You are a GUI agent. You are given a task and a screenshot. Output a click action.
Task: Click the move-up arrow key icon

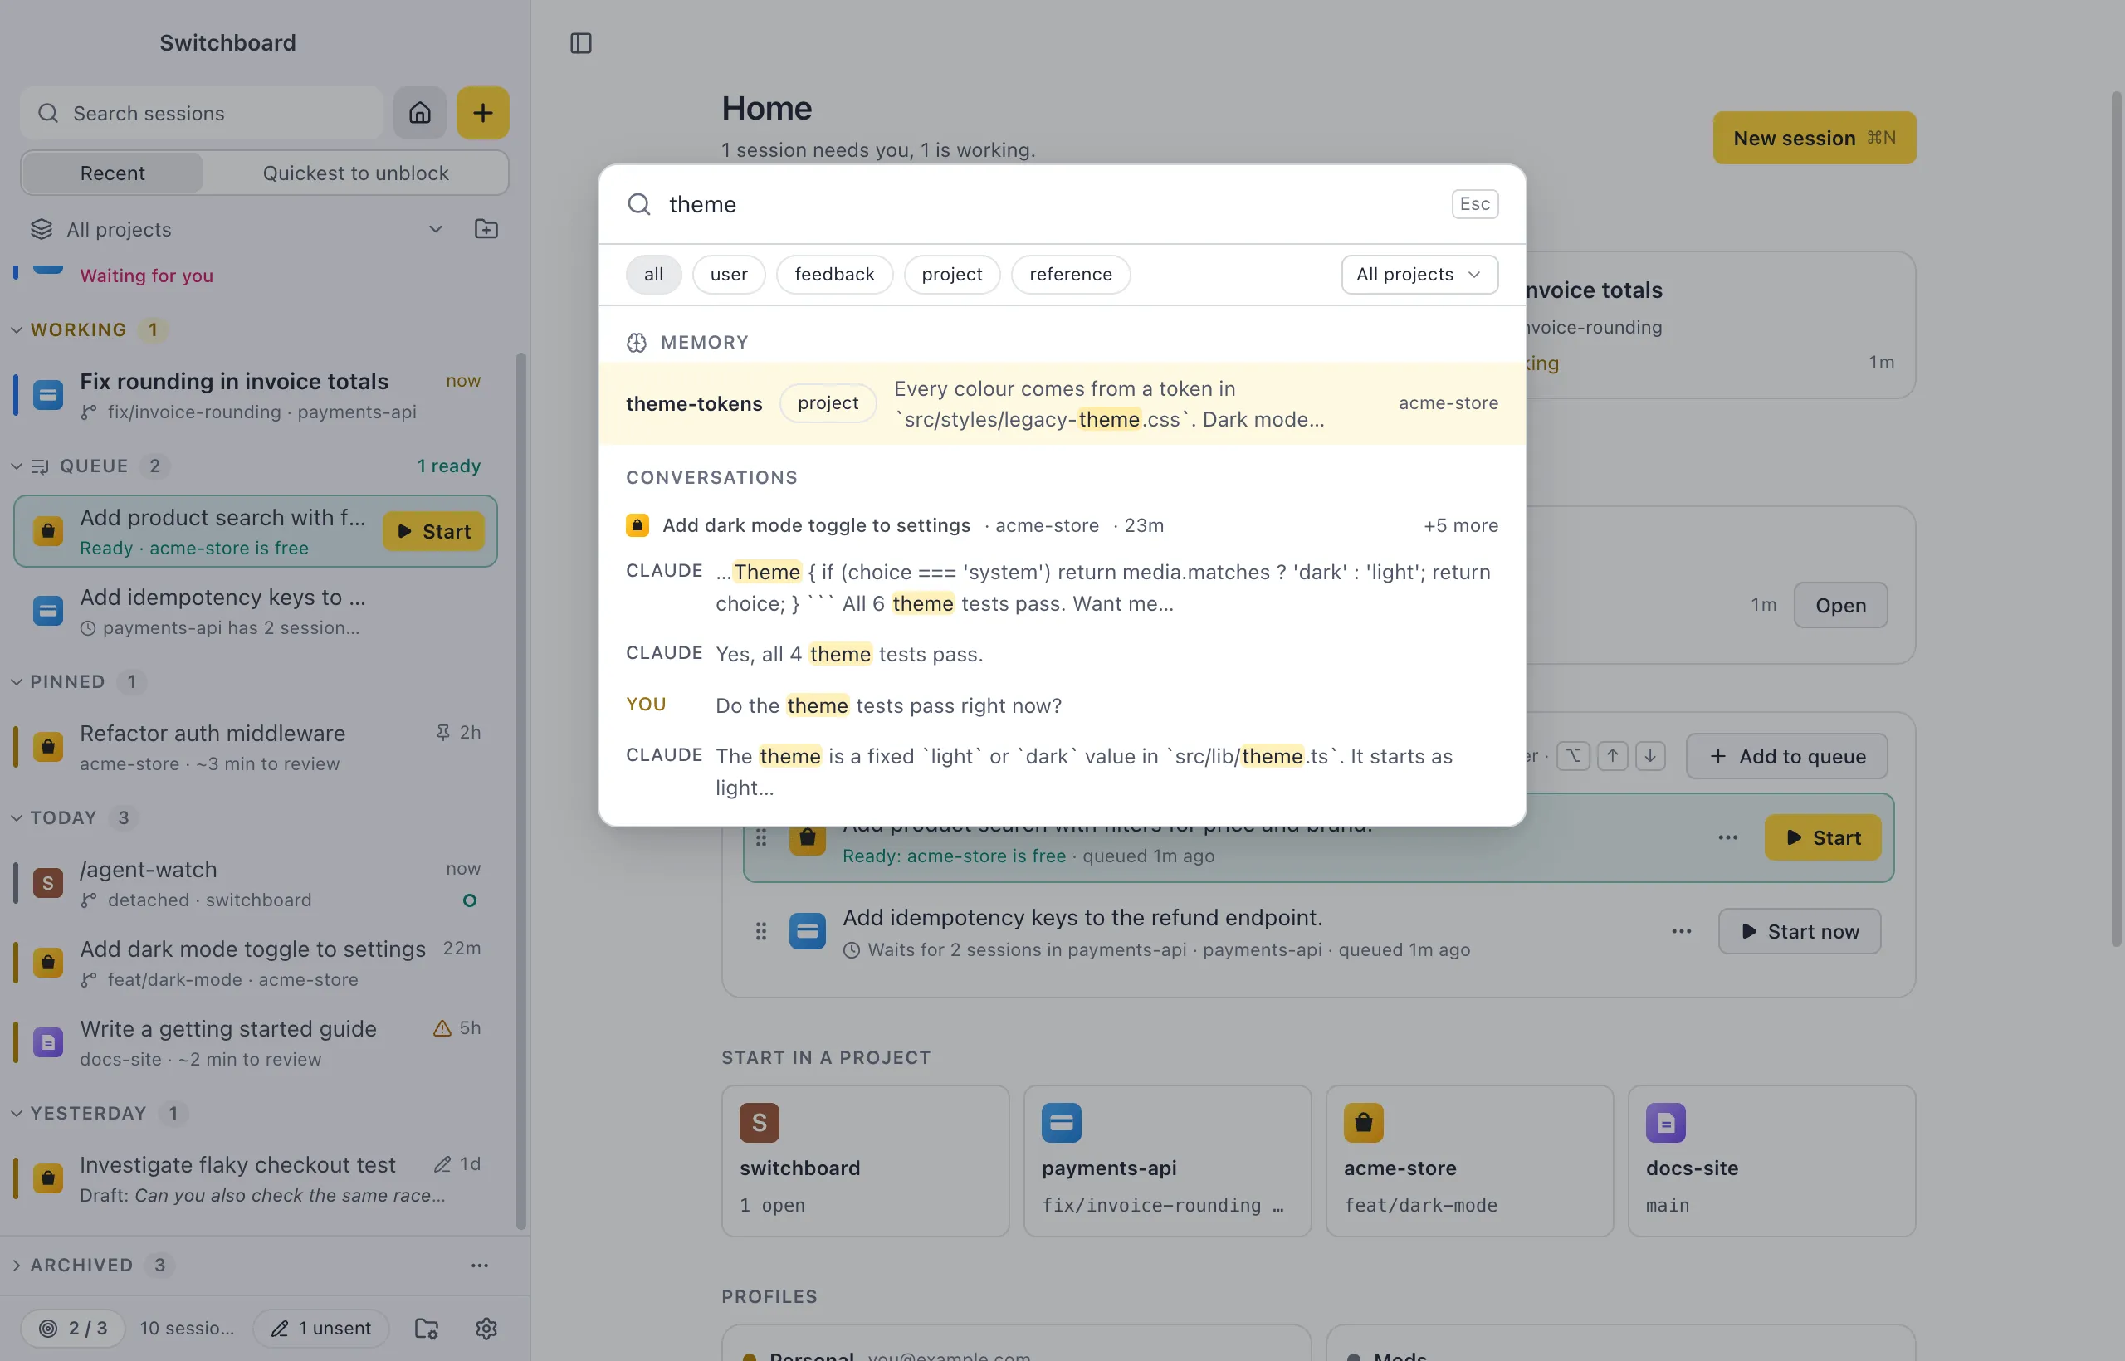click(1612, 756)
